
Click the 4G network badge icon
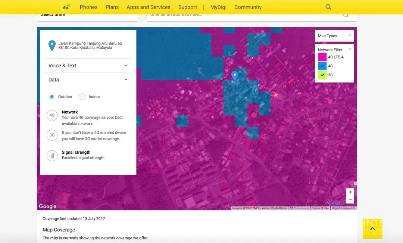click(52, 115)
